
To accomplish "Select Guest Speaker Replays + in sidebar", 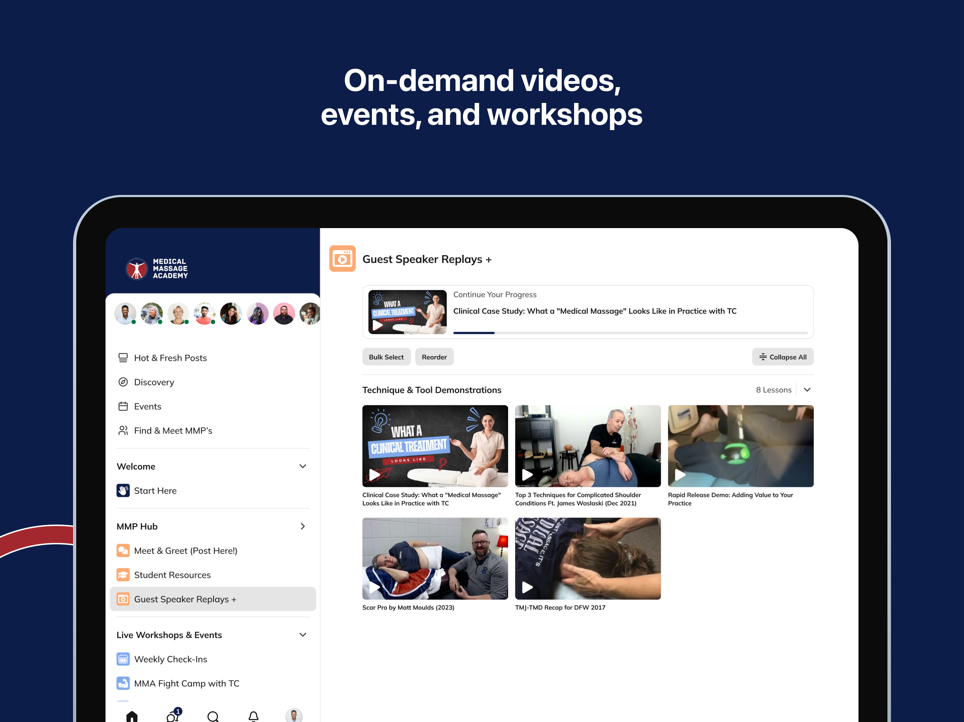I will (213, 599).
